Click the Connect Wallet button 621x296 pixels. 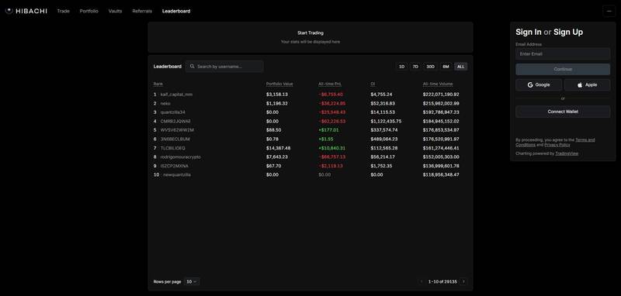563,112
